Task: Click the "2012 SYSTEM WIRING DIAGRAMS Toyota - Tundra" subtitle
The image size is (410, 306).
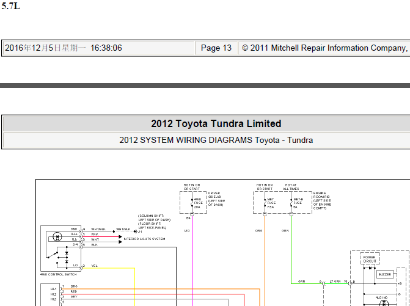Action: pos(216,140)
